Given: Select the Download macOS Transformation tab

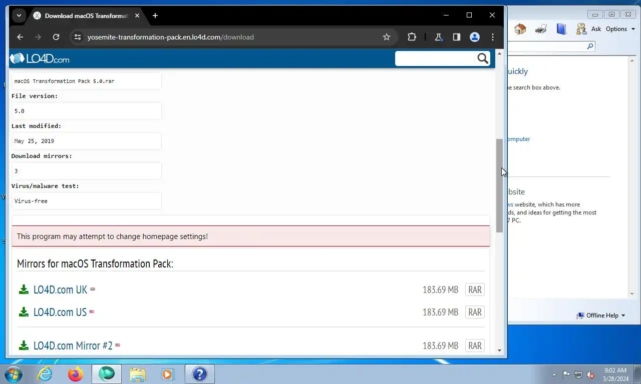Looking at the screenshot, I should (86, 15).
